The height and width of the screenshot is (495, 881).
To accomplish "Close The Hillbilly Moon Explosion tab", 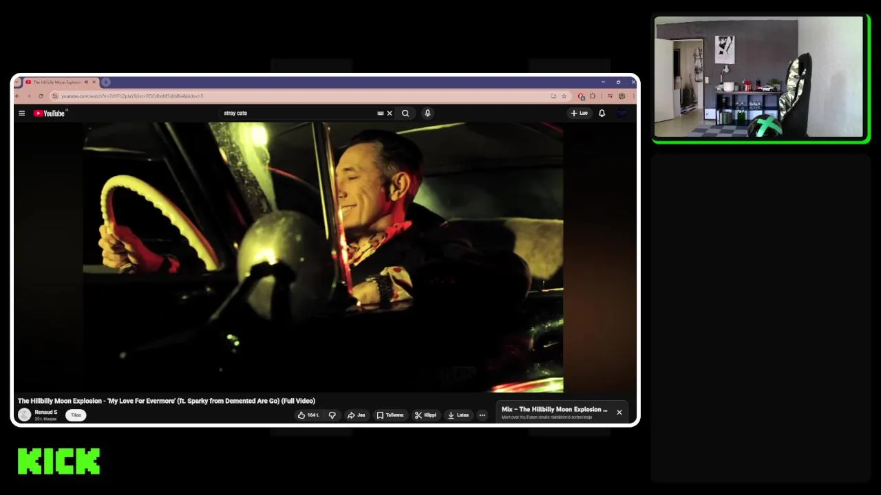I will (x=94, y=82).
